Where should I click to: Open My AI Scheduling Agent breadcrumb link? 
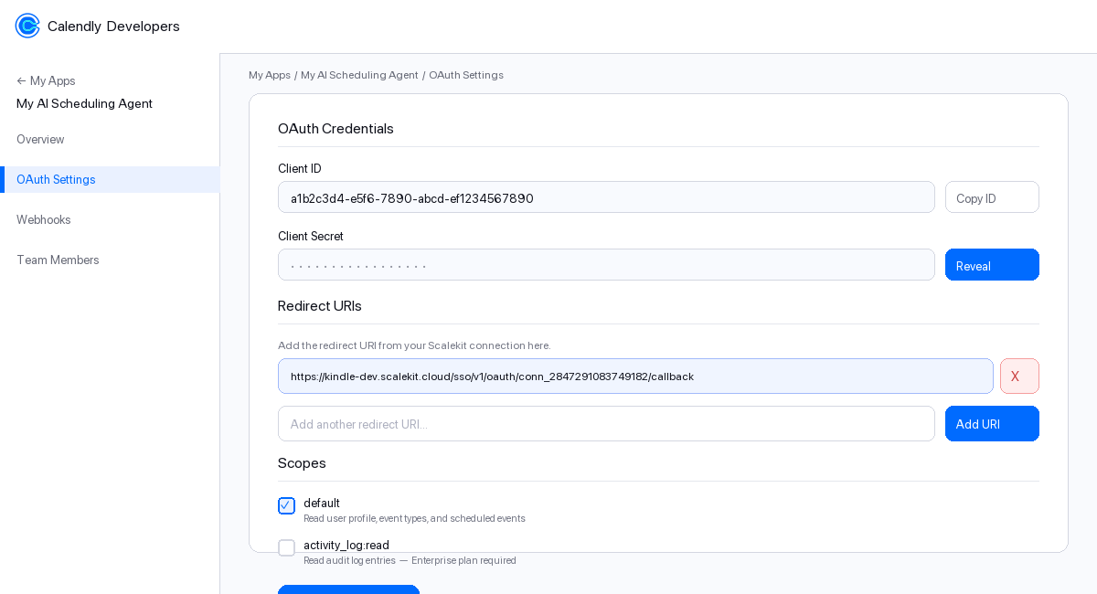[359, 75]
